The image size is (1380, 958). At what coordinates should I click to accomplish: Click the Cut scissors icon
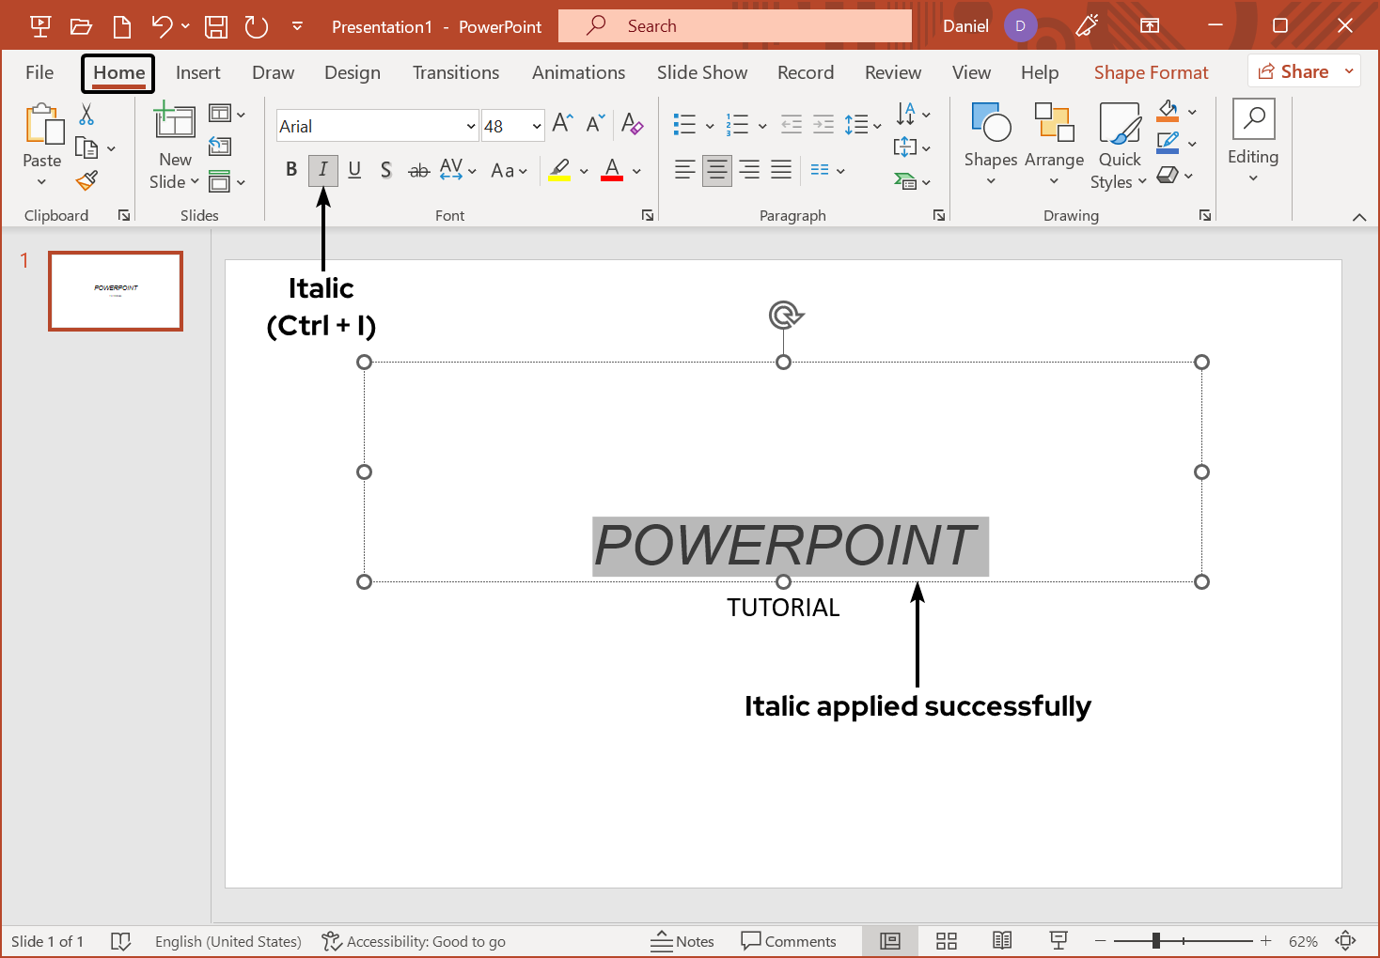[x=86, y=115]
